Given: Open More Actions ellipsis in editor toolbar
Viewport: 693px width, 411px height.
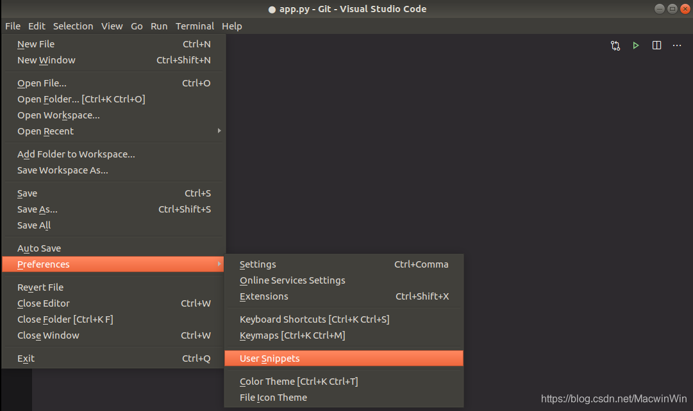Looking at the screenshot, I should click(677, 45).
